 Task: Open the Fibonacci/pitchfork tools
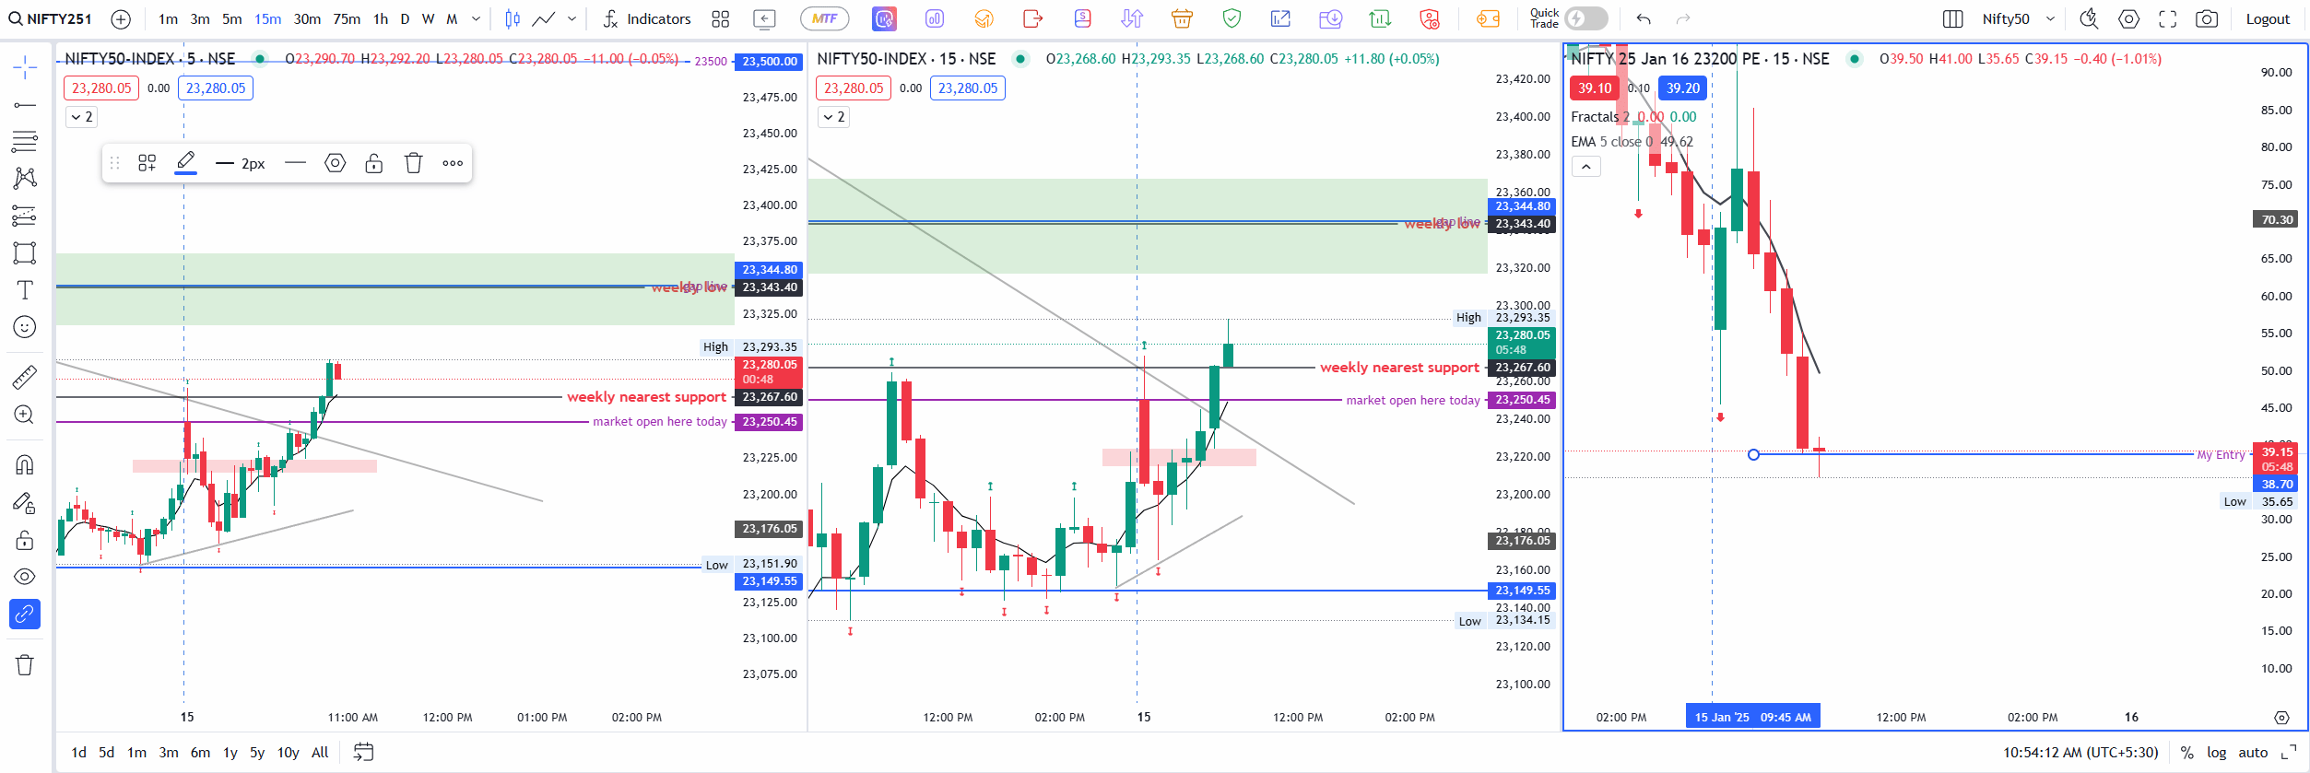(25, 141)
